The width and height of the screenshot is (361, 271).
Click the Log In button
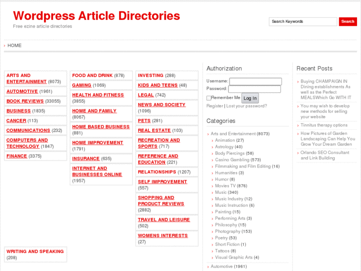coord(250,98)
